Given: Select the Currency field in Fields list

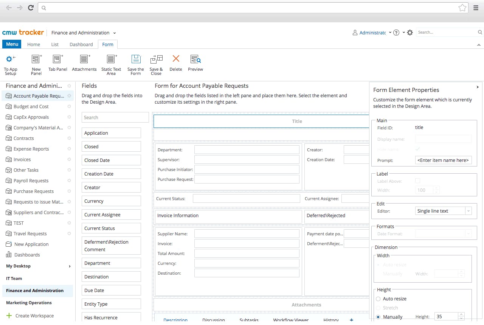Looking at the screenshot, I should click(111, 201).
